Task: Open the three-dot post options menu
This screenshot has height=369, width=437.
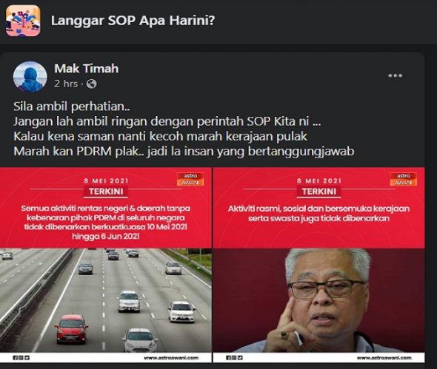Action: click(395, 75)
